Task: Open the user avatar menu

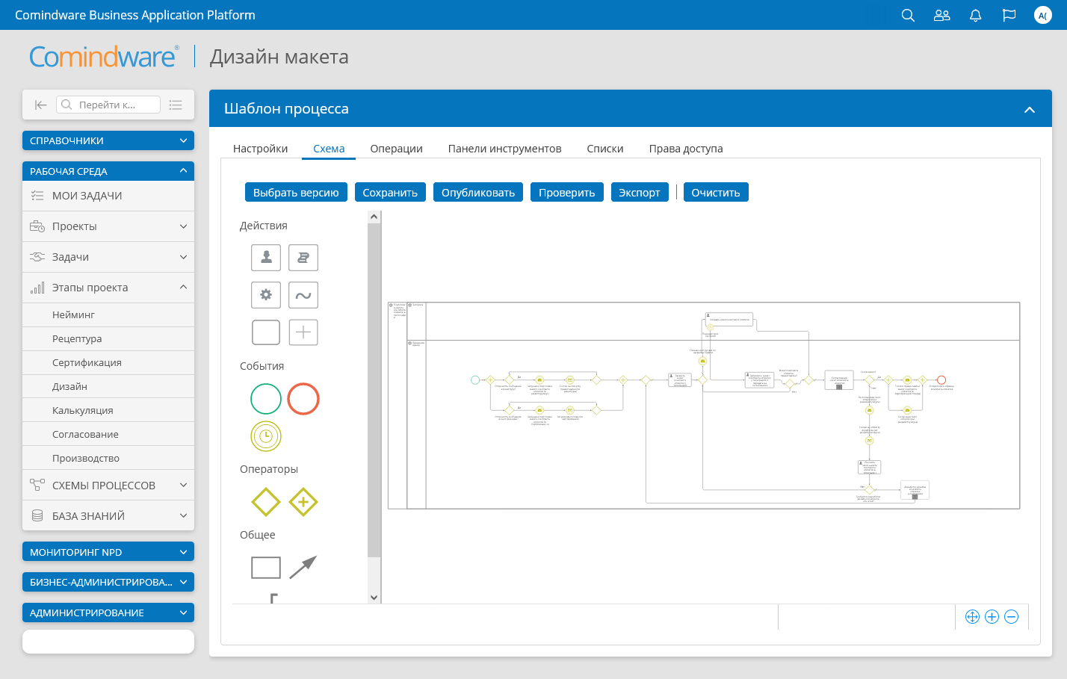Action: point(1042,15)
